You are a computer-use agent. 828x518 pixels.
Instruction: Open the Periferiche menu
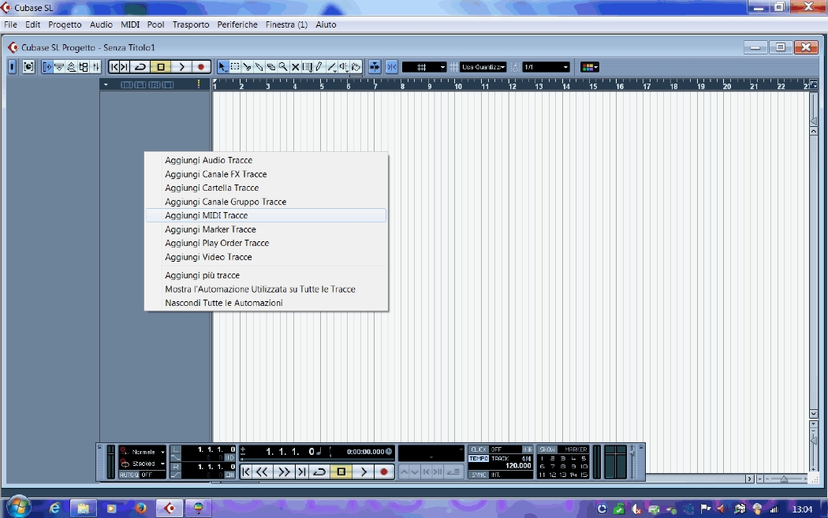pyautogui.click(x=237, y=24)
